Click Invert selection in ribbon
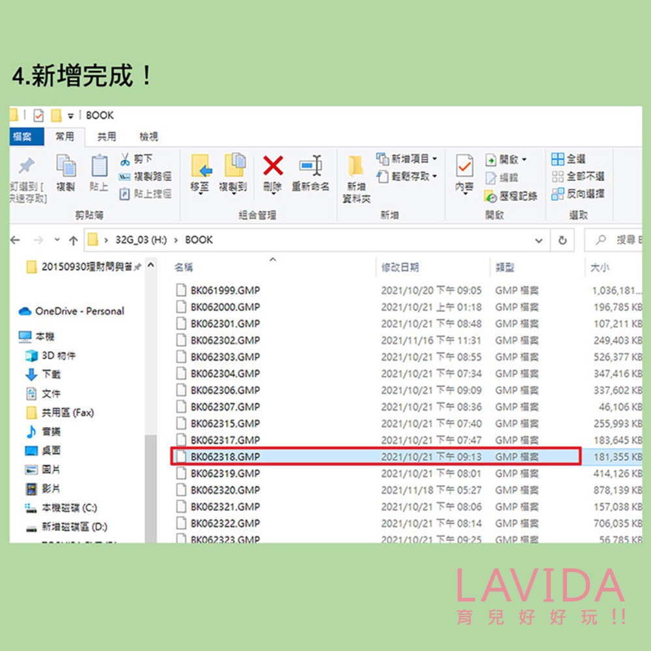 coord(577,193)
